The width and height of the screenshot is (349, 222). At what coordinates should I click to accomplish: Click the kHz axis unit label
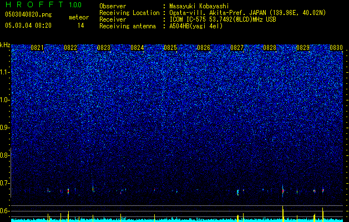click(x=5, y=46)
